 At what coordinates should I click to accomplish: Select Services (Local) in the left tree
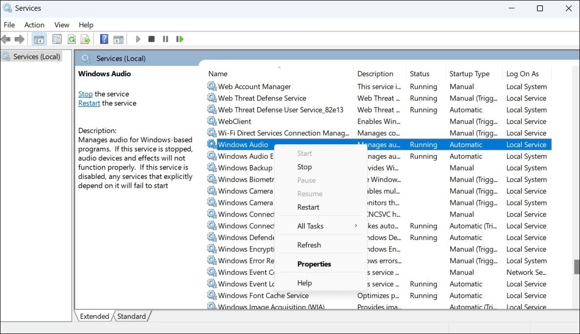[x=34, y=56]
